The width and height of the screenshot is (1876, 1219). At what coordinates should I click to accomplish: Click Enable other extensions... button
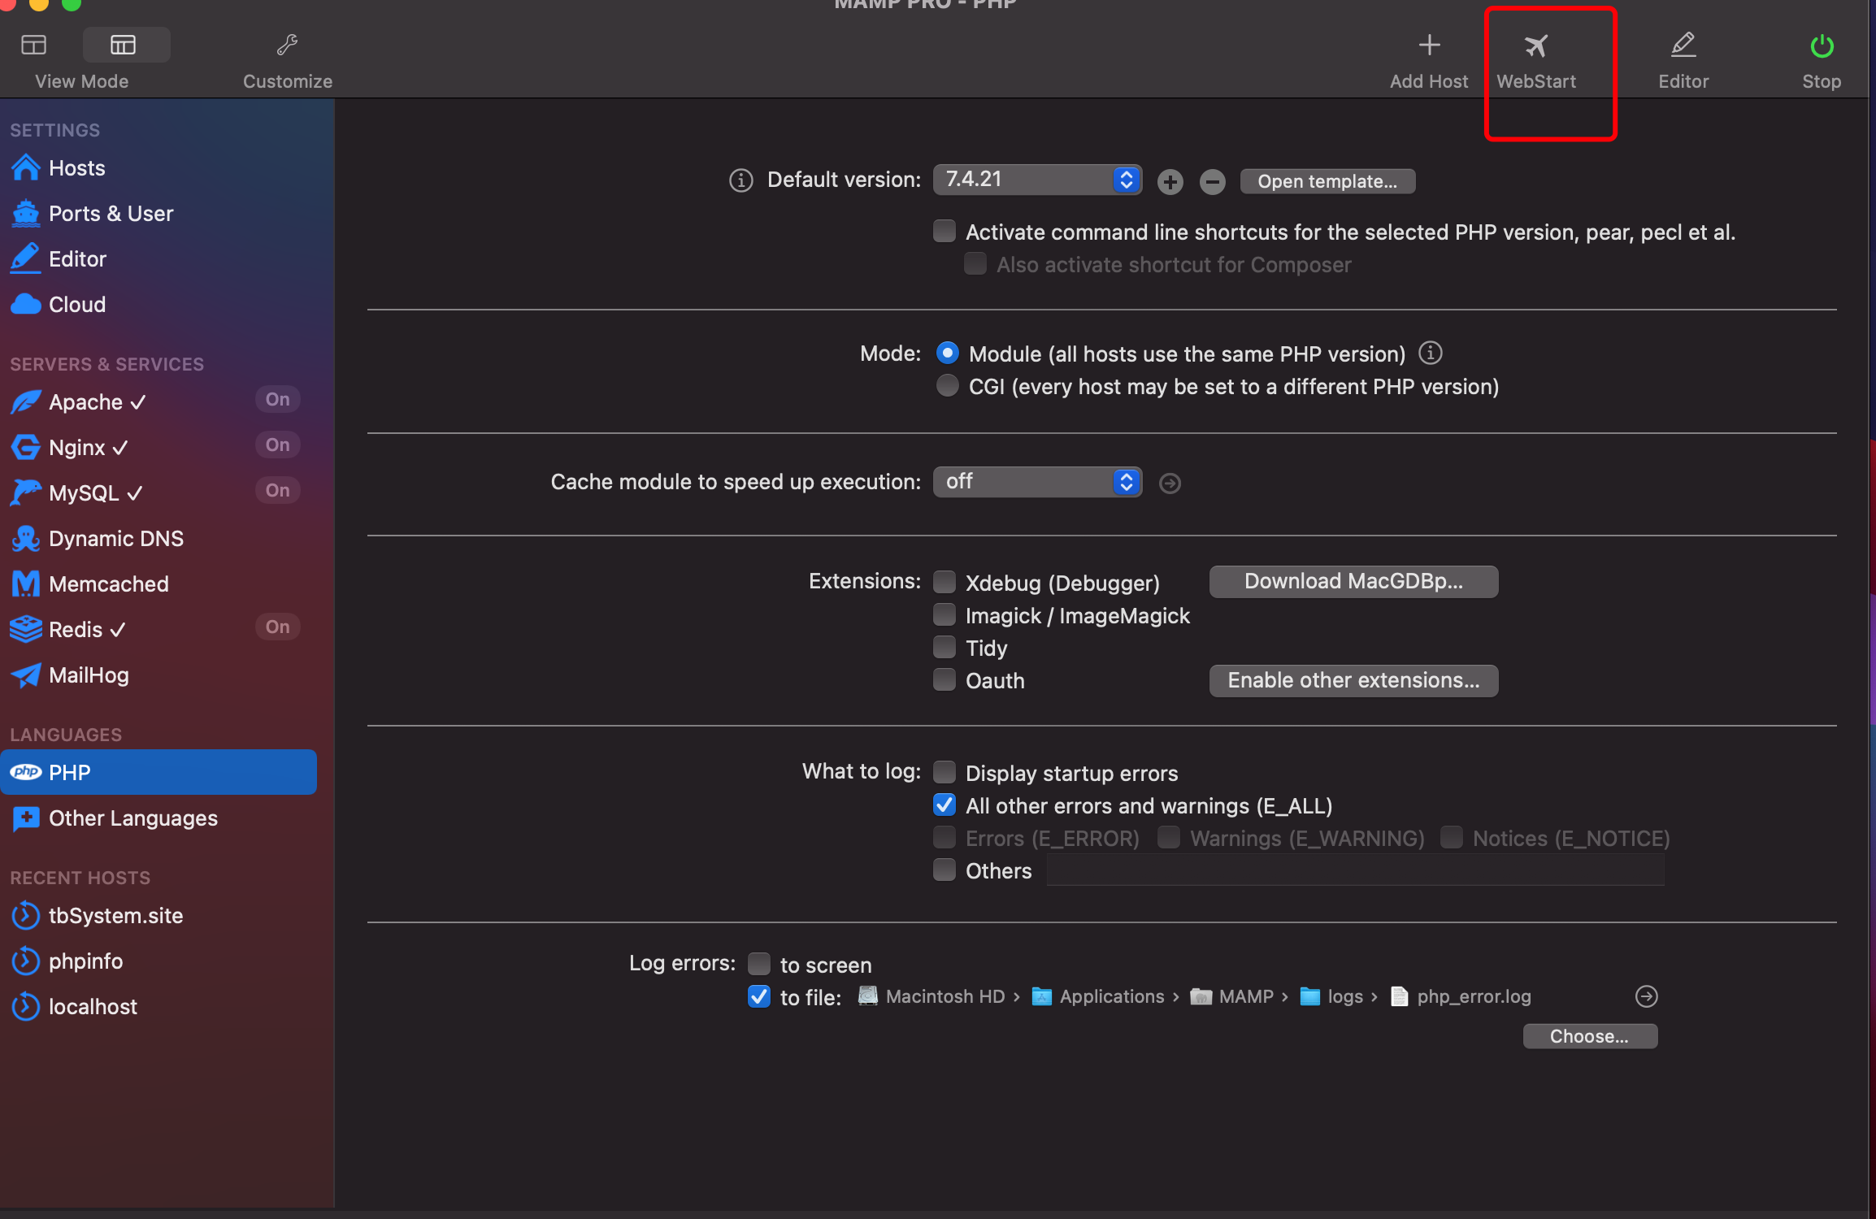click(x=1353, y=680)
